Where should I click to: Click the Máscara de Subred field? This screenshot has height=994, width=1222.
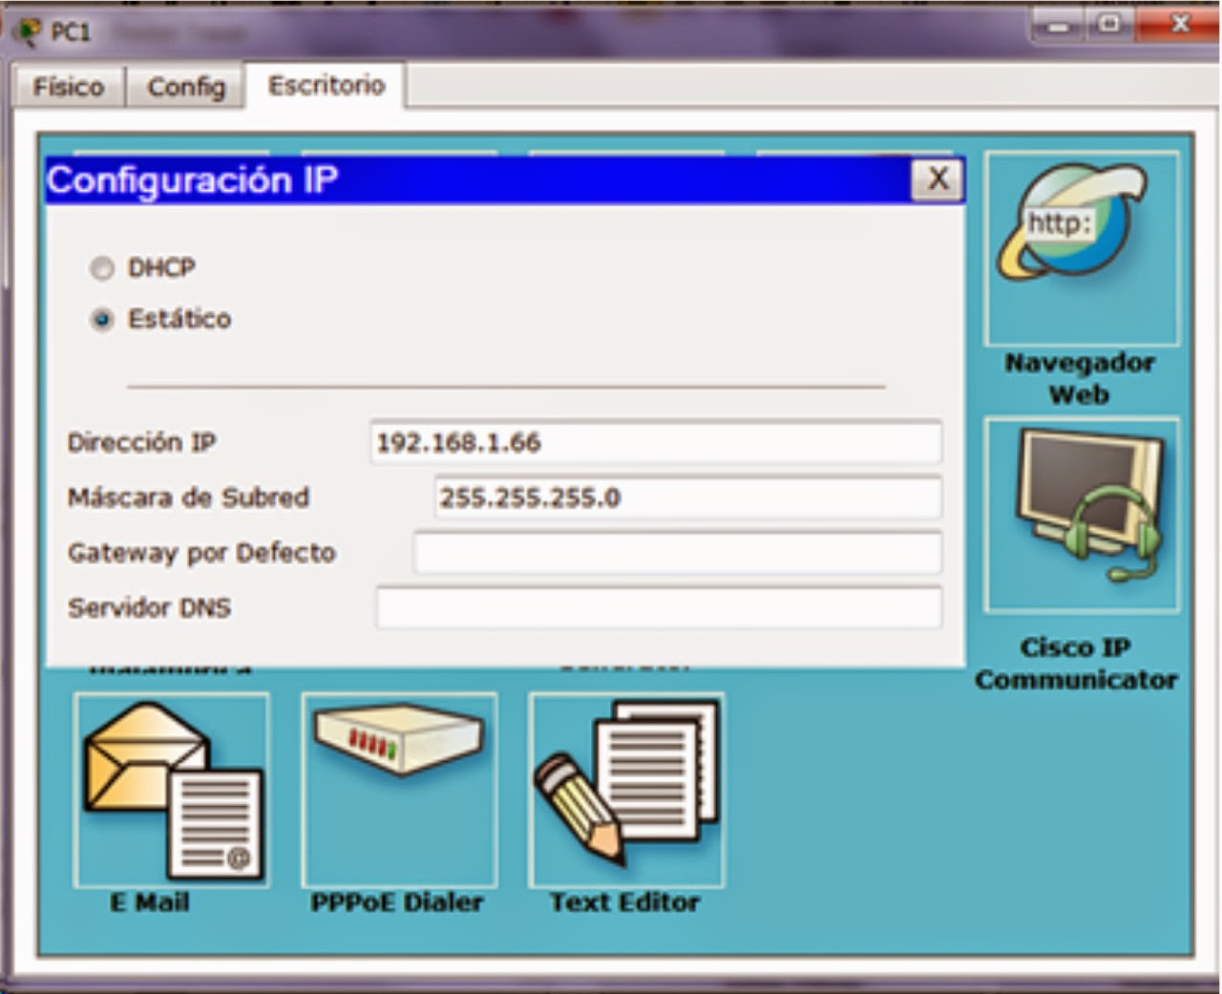[687, 497]
